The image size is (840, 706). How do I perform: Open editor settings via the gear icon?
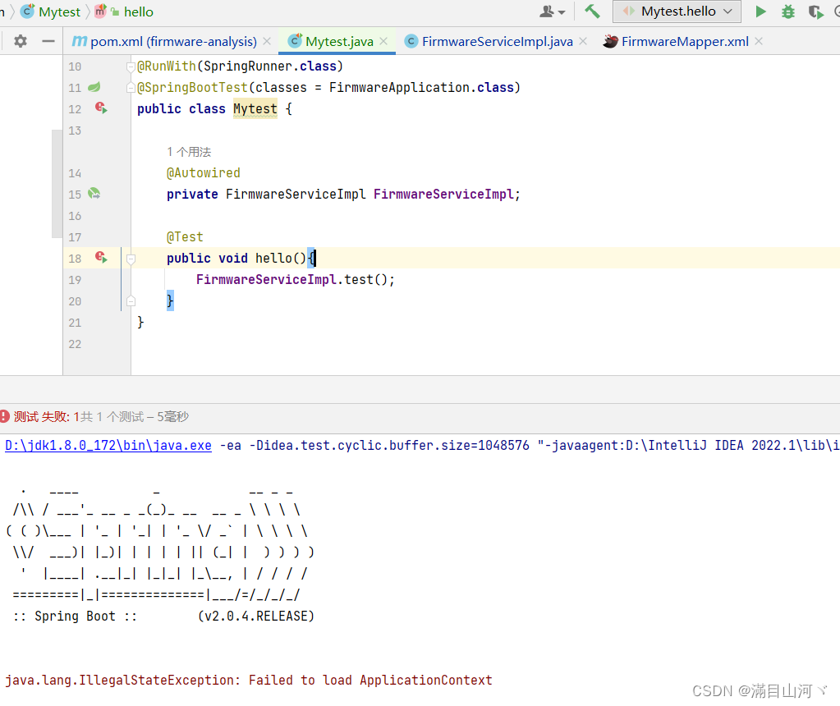23,40
